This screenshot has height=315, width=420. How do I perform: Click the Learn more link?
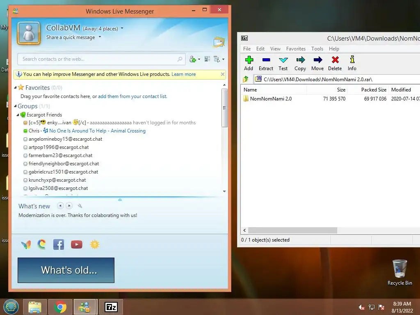pos(183,74)
